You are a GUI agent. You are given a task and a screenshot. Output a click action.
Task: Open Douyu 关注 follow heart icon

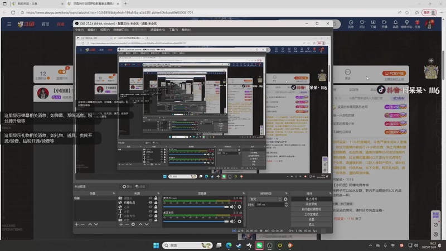362,24
